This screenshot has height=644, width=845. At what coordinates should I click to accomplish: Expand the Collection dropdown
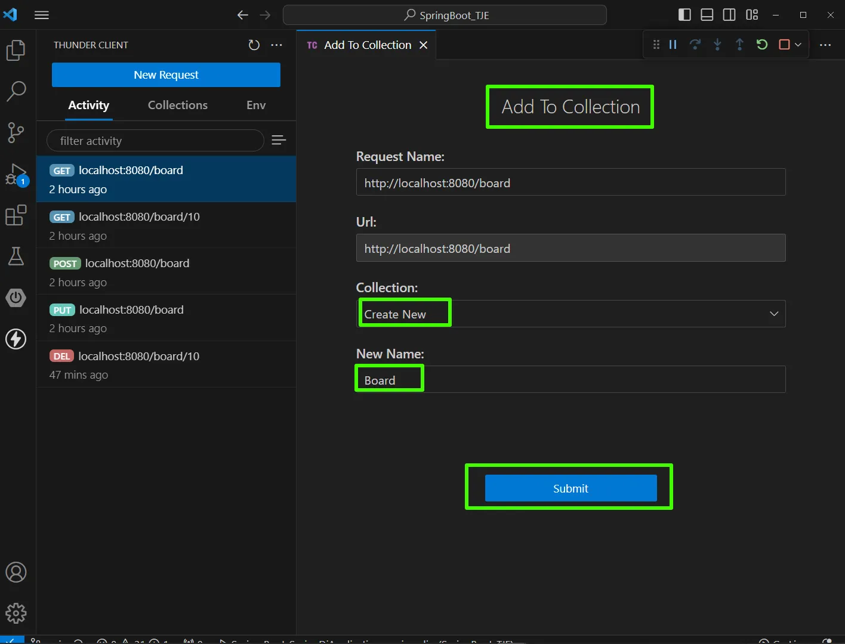[773, 314]
